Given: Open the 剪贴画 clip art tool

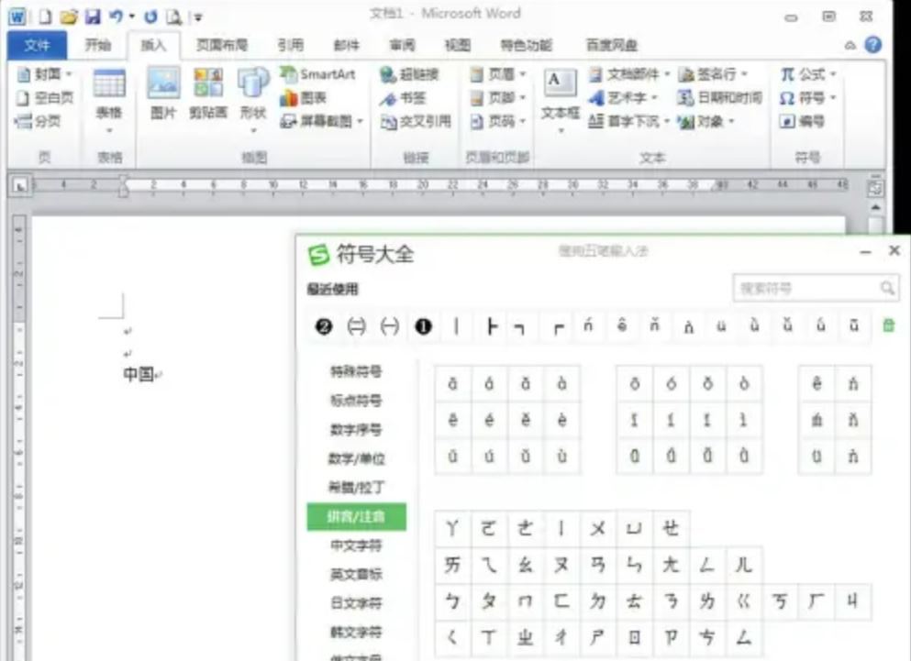Looking at the screenshot, I should click(208, 93).
